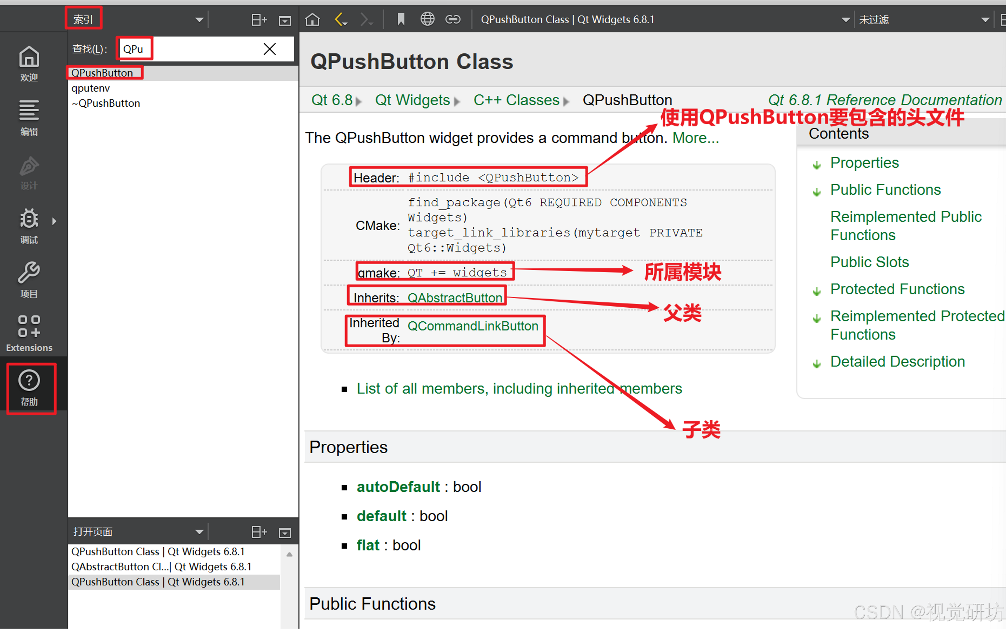Viewport: 1006px width, 629px height.
Task: Jump to Public Slots in Contents
Action: coord(869,262)
